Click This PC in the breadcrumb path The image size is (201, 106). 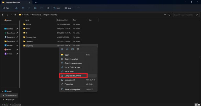[26, 15]
